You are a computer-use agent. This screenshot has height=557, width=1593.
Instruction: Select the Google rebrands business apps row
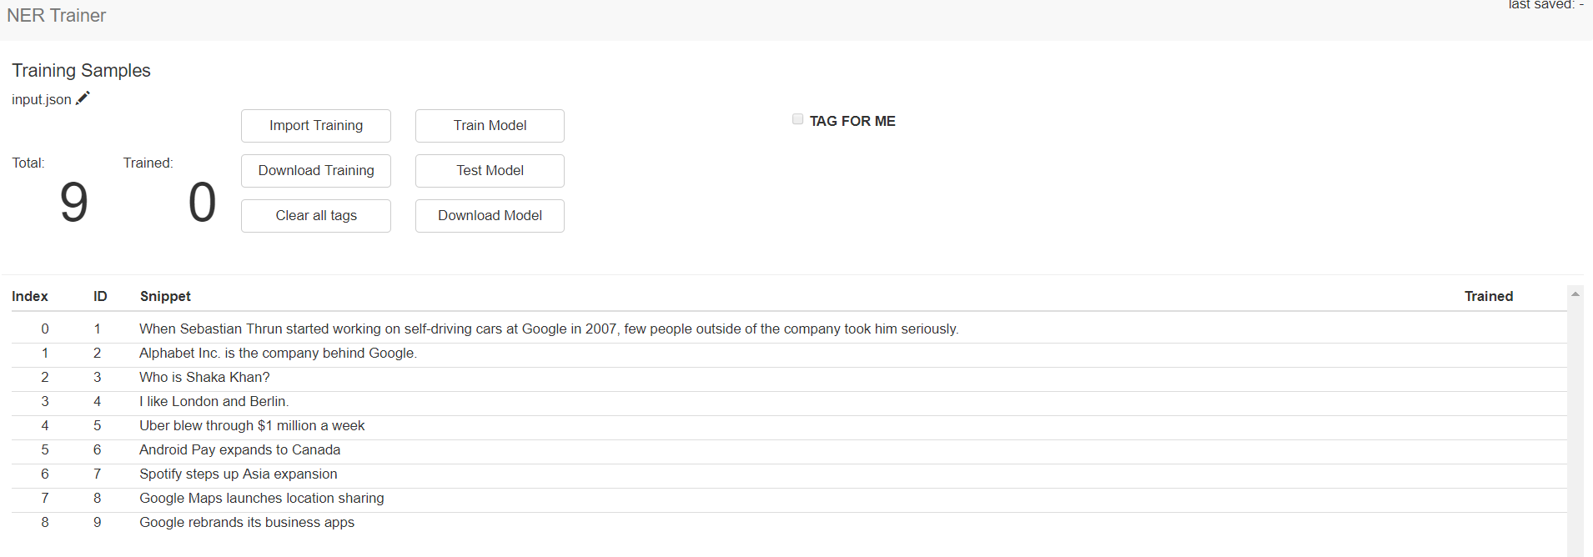(789, 523)
